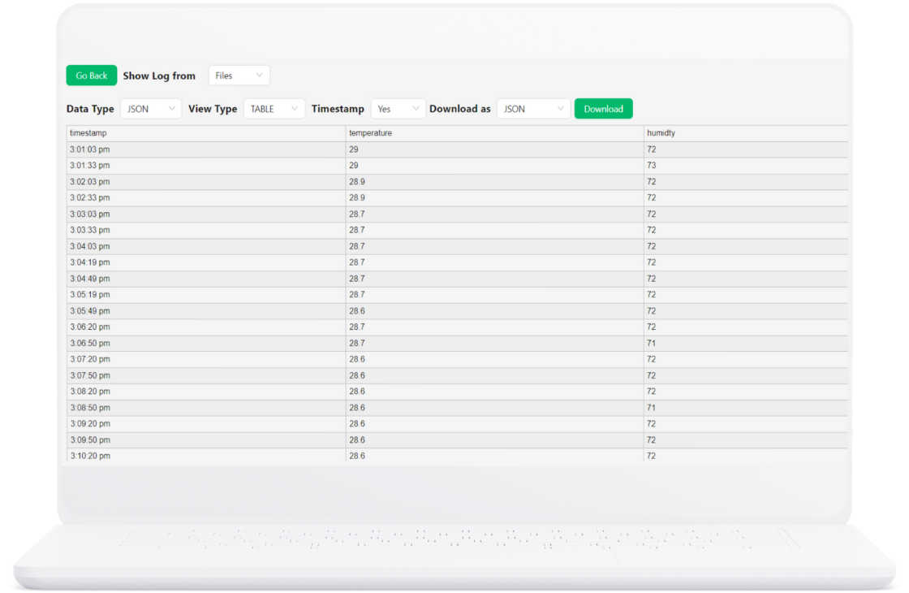The image size is (909, 593).
Task: Select the 3:09:50 pm timestamp cell
Action: tap(206, 440)
